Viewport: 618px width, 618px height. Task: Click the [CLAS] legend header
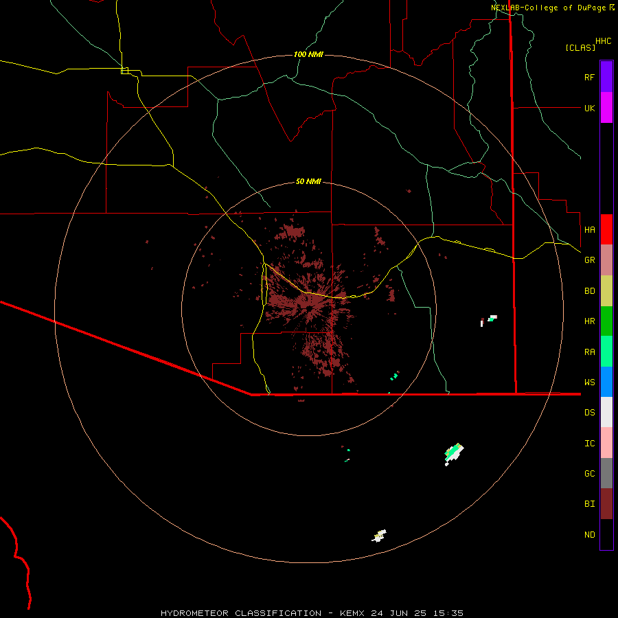point(580,47)
